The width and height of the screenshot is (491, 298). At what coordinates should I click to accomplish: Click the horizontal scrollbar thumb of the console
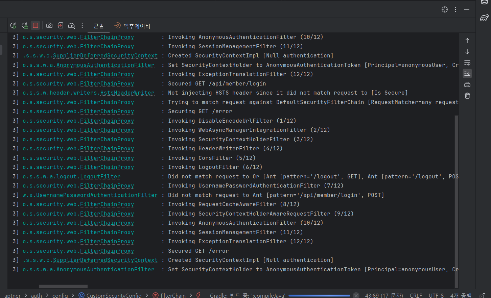[63, 287]
